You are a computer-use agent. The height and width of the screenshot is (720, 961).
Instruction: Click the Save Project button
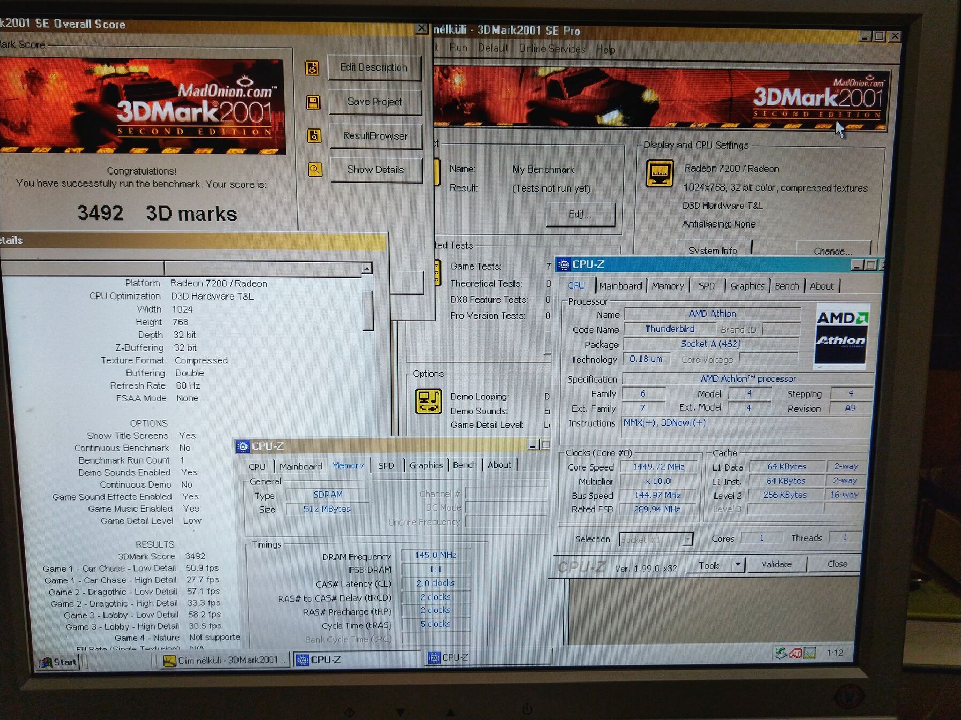coord(375,102)
